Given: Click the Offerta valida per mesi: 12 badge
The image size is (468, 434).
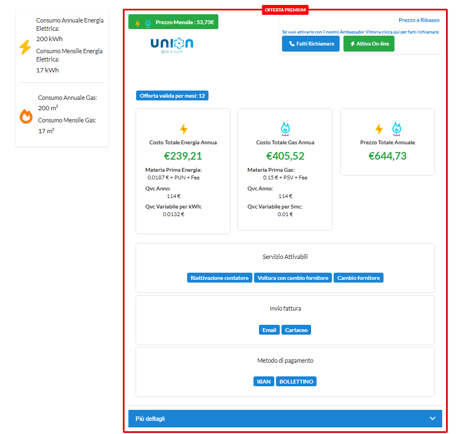Looking at the screenshot, I should tap(172, 95).
